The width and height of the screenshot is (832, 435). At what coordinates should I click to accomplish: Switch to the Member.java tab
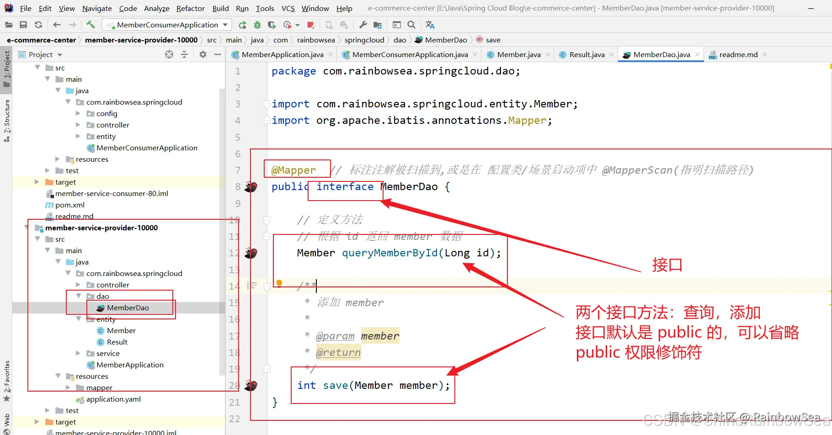pyautogui.click(x=518, y=54)
